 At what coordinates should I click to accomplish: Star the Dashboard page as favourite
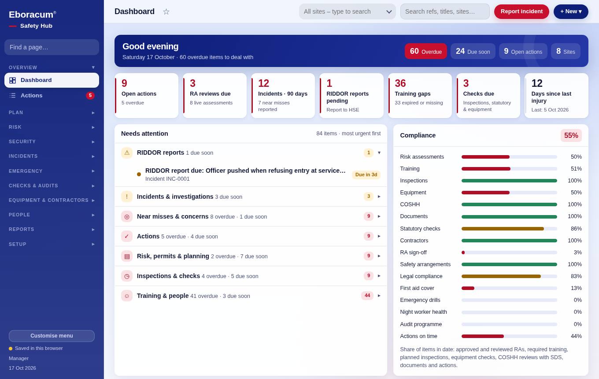click(166, 11)
